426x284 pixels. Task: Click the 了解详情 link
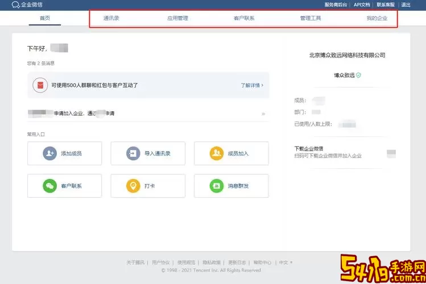pos(252,85)
